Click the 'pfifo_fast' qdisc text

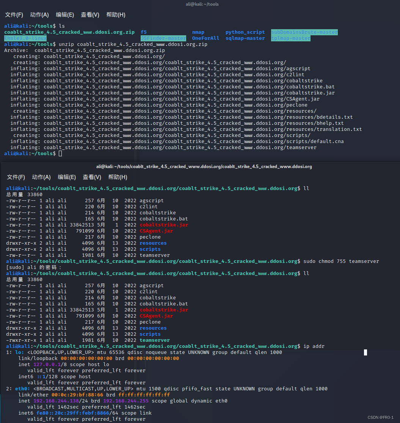[x=197, y=389]
